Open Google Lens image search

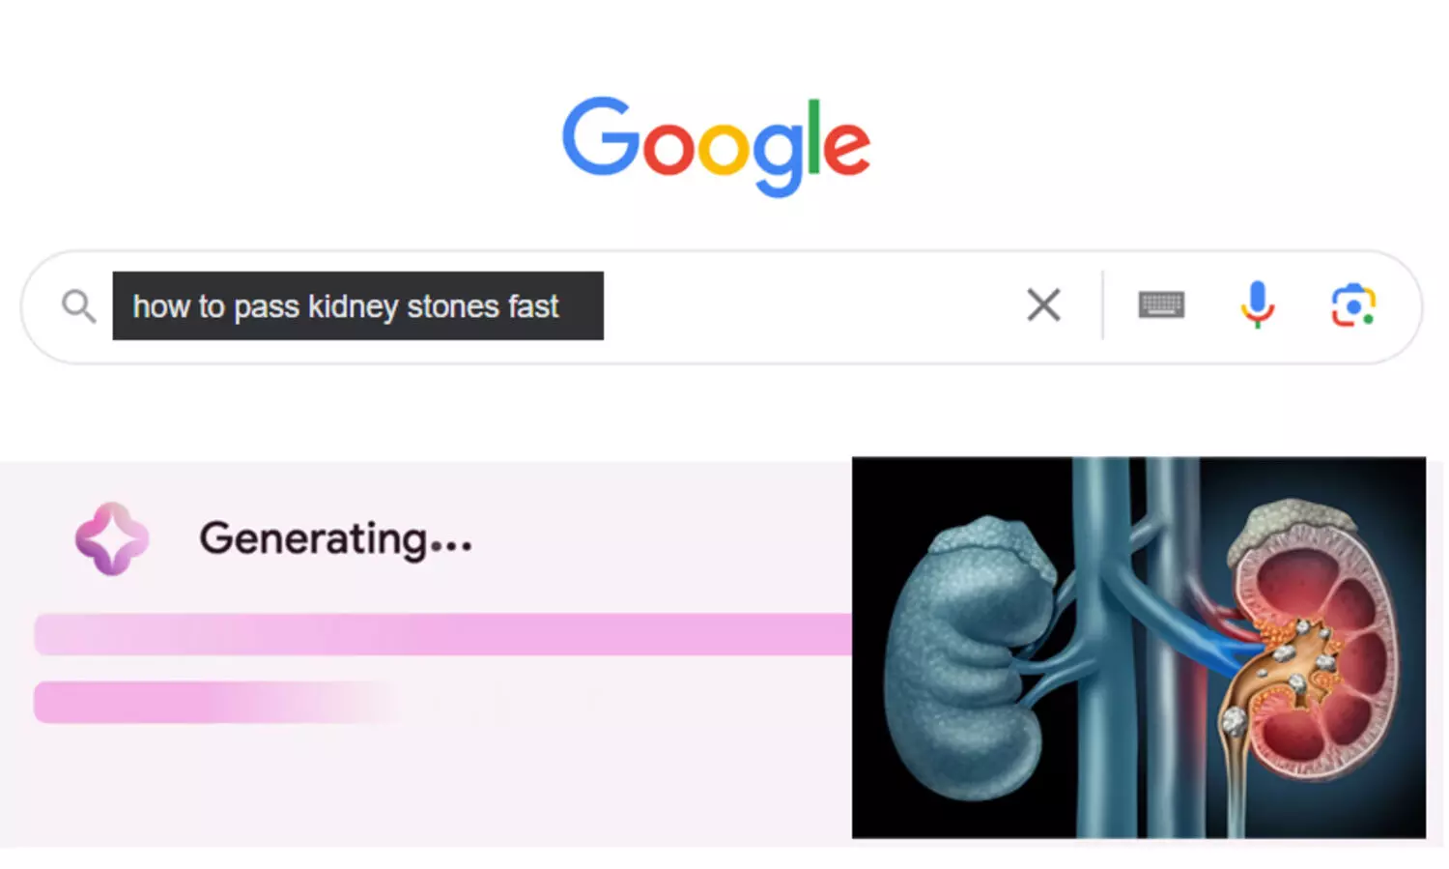1353,305
